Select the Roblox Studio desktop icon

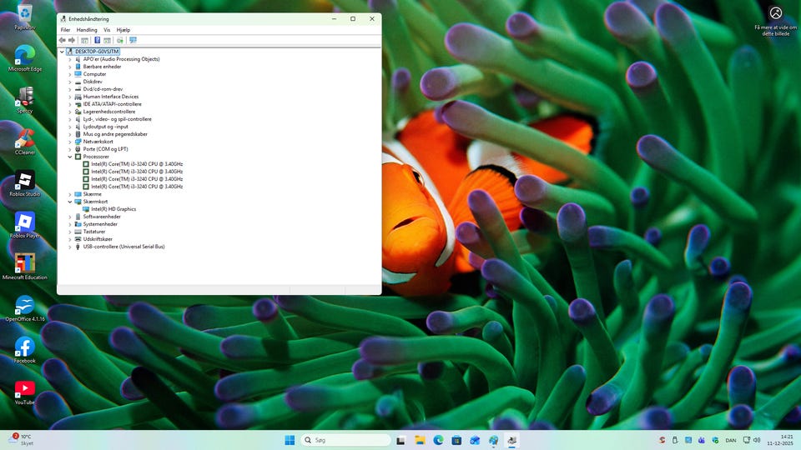coord(24,183)
